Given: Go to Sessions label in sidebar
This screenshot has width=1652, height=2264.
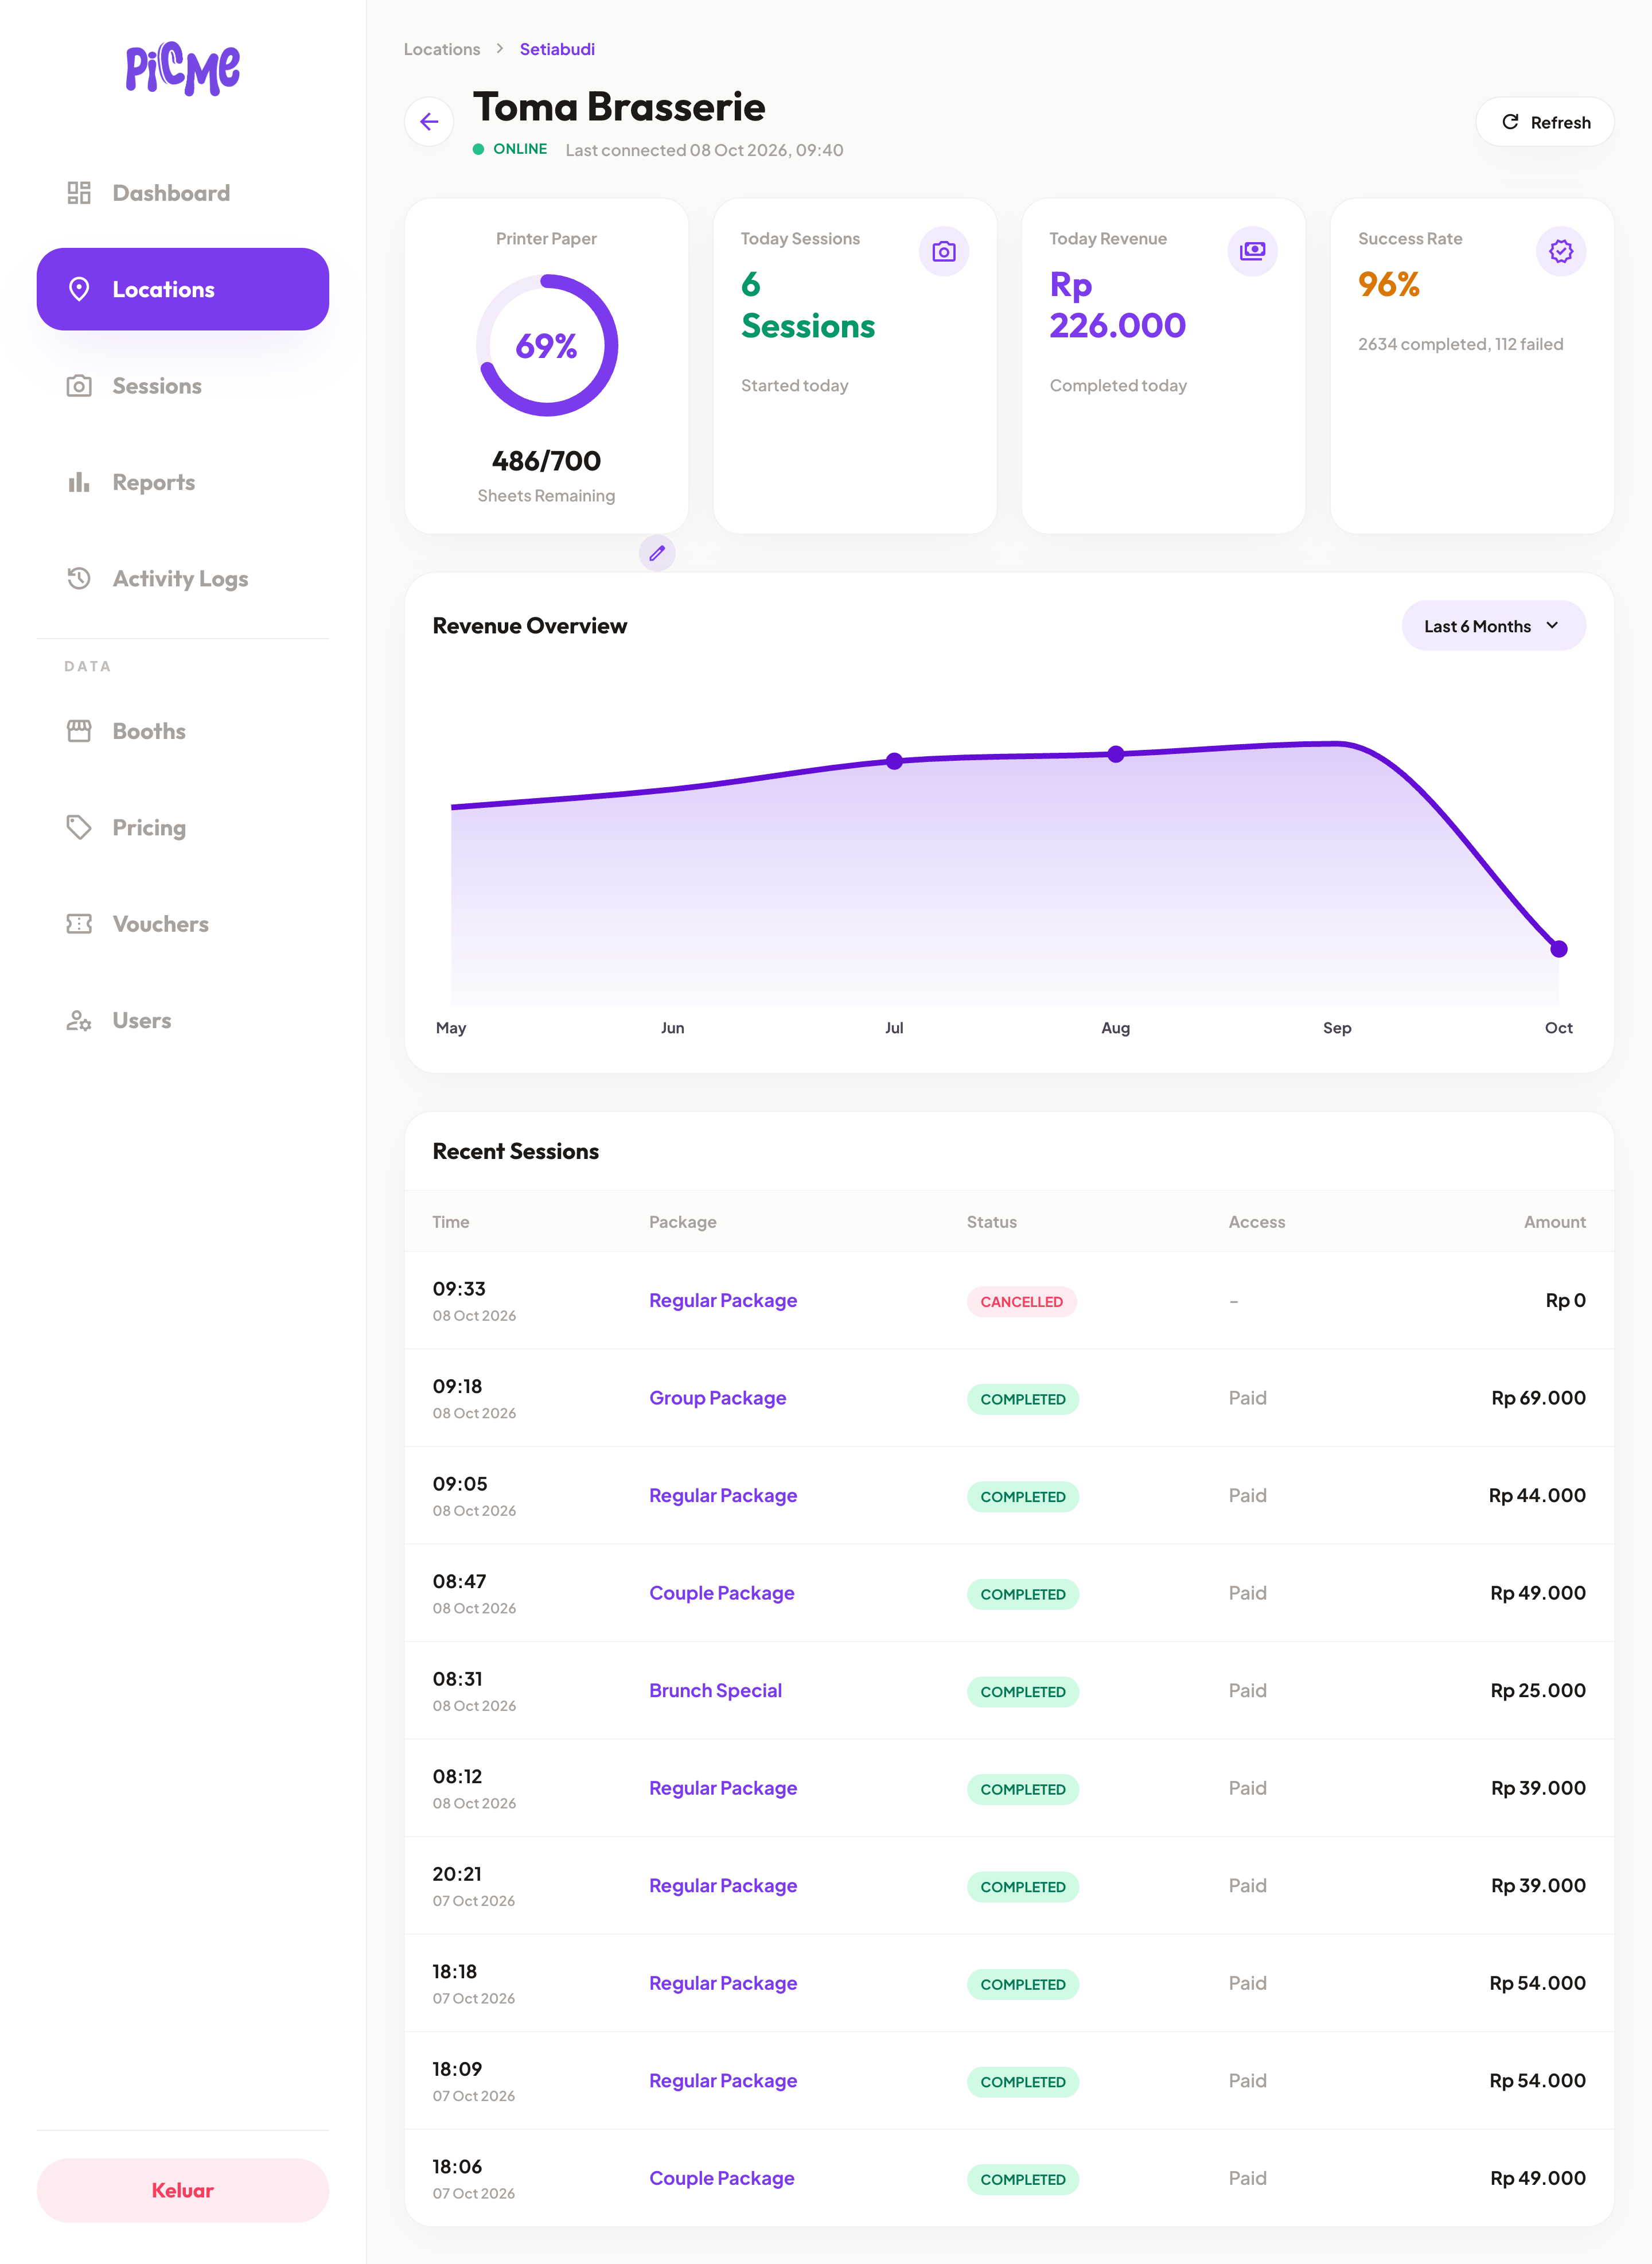Looking at the screenshot, I should click(x=157, y=386).
